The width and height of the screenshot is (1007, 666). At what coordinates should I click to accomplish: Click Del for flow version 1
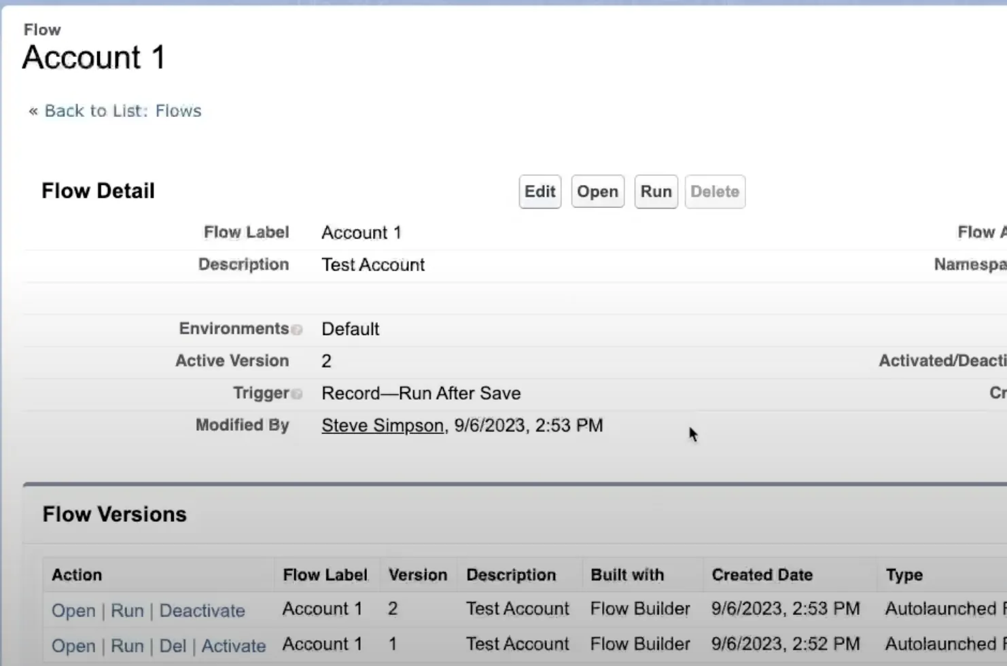[x=173, y=646]
